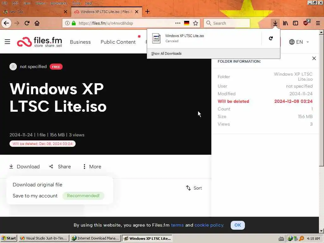This screenshot has height=243, width=324.
Task: Go back with the browser back arrow
Action: click(x=6, y=23)
